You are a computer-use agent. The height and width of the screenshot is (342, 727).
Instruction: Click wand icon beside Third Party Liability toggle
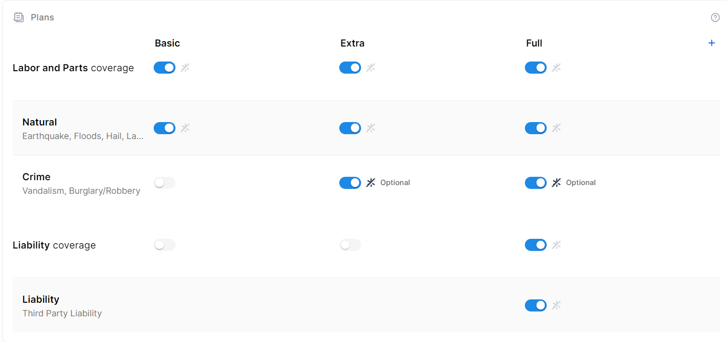point(556,305)
